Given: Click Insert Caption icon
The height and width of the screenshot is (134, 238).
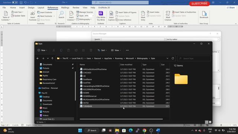Looking at the screenshot, I should pos(111,16).
